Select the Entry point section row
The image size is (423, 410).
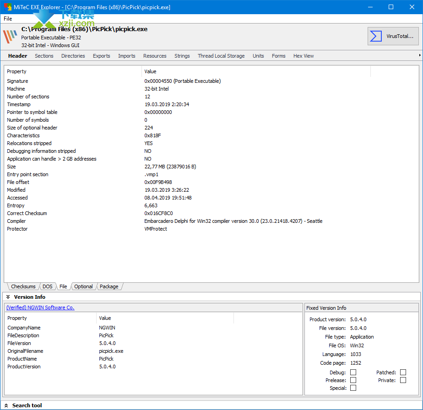(211, 174)
